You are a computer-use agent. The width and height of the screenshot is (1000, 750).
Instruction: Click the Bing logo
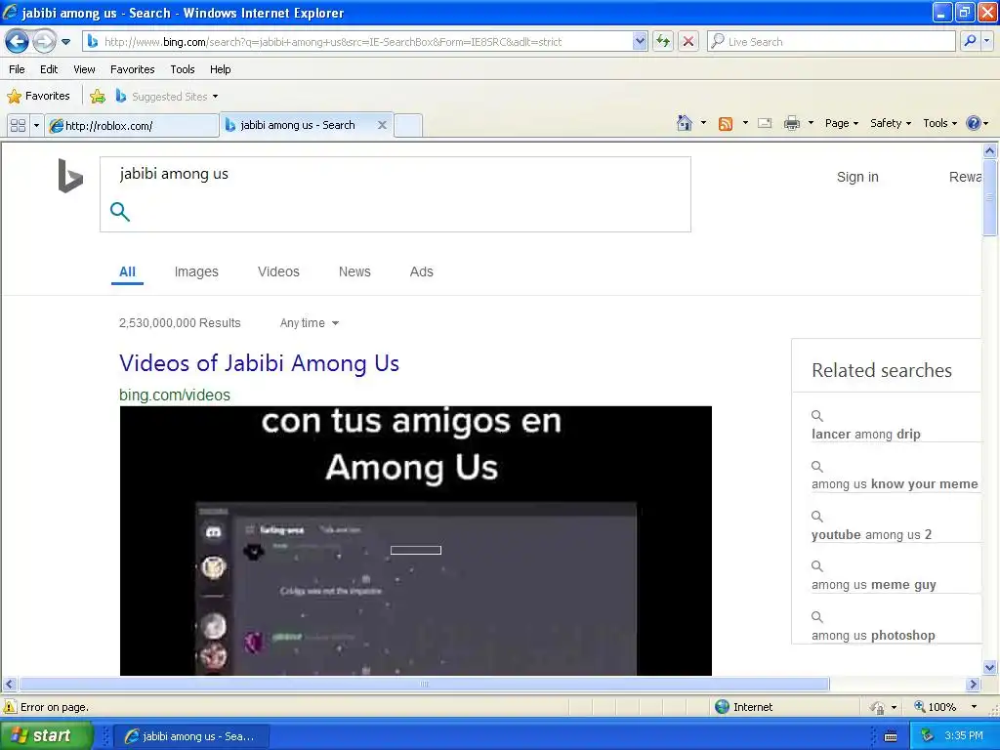click(x=70, y=176)
